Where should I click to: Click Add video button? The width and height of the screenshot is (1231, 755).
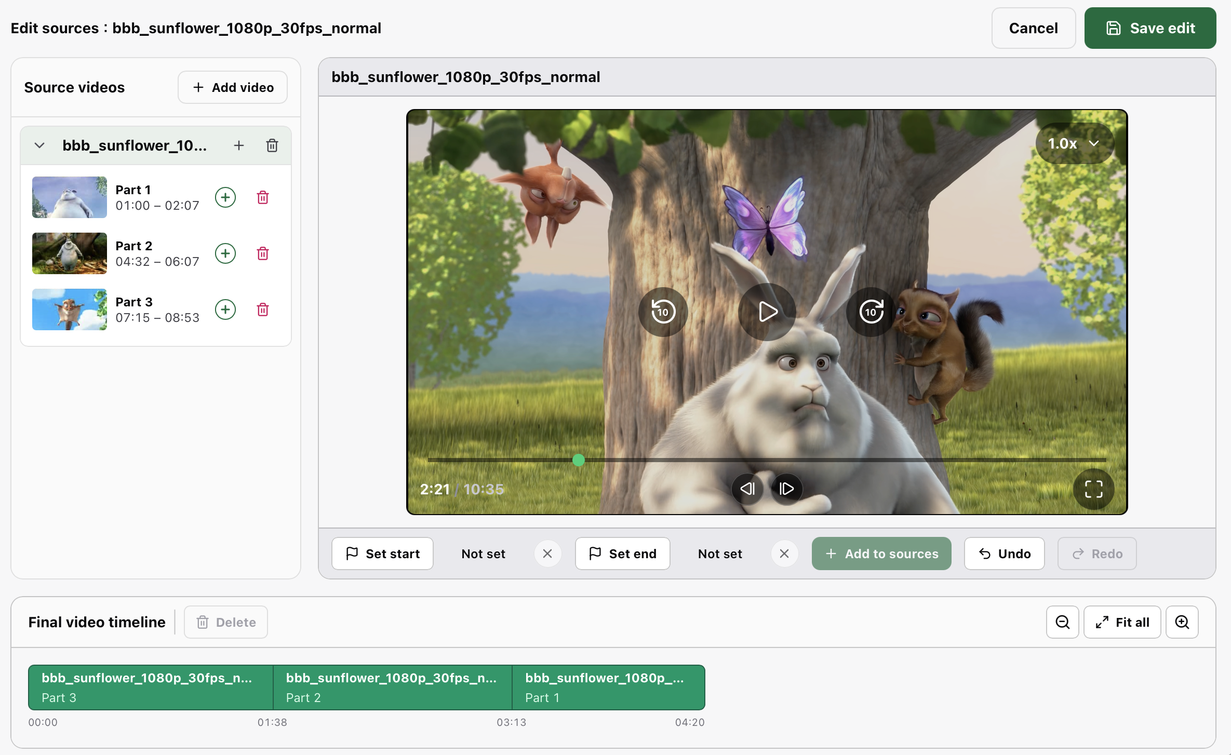coord(233,87)
